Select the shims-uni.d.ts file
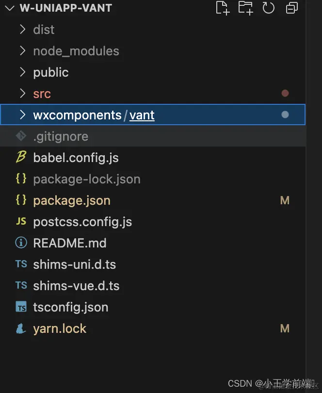322x393 pixels. [x=74, y=264]
